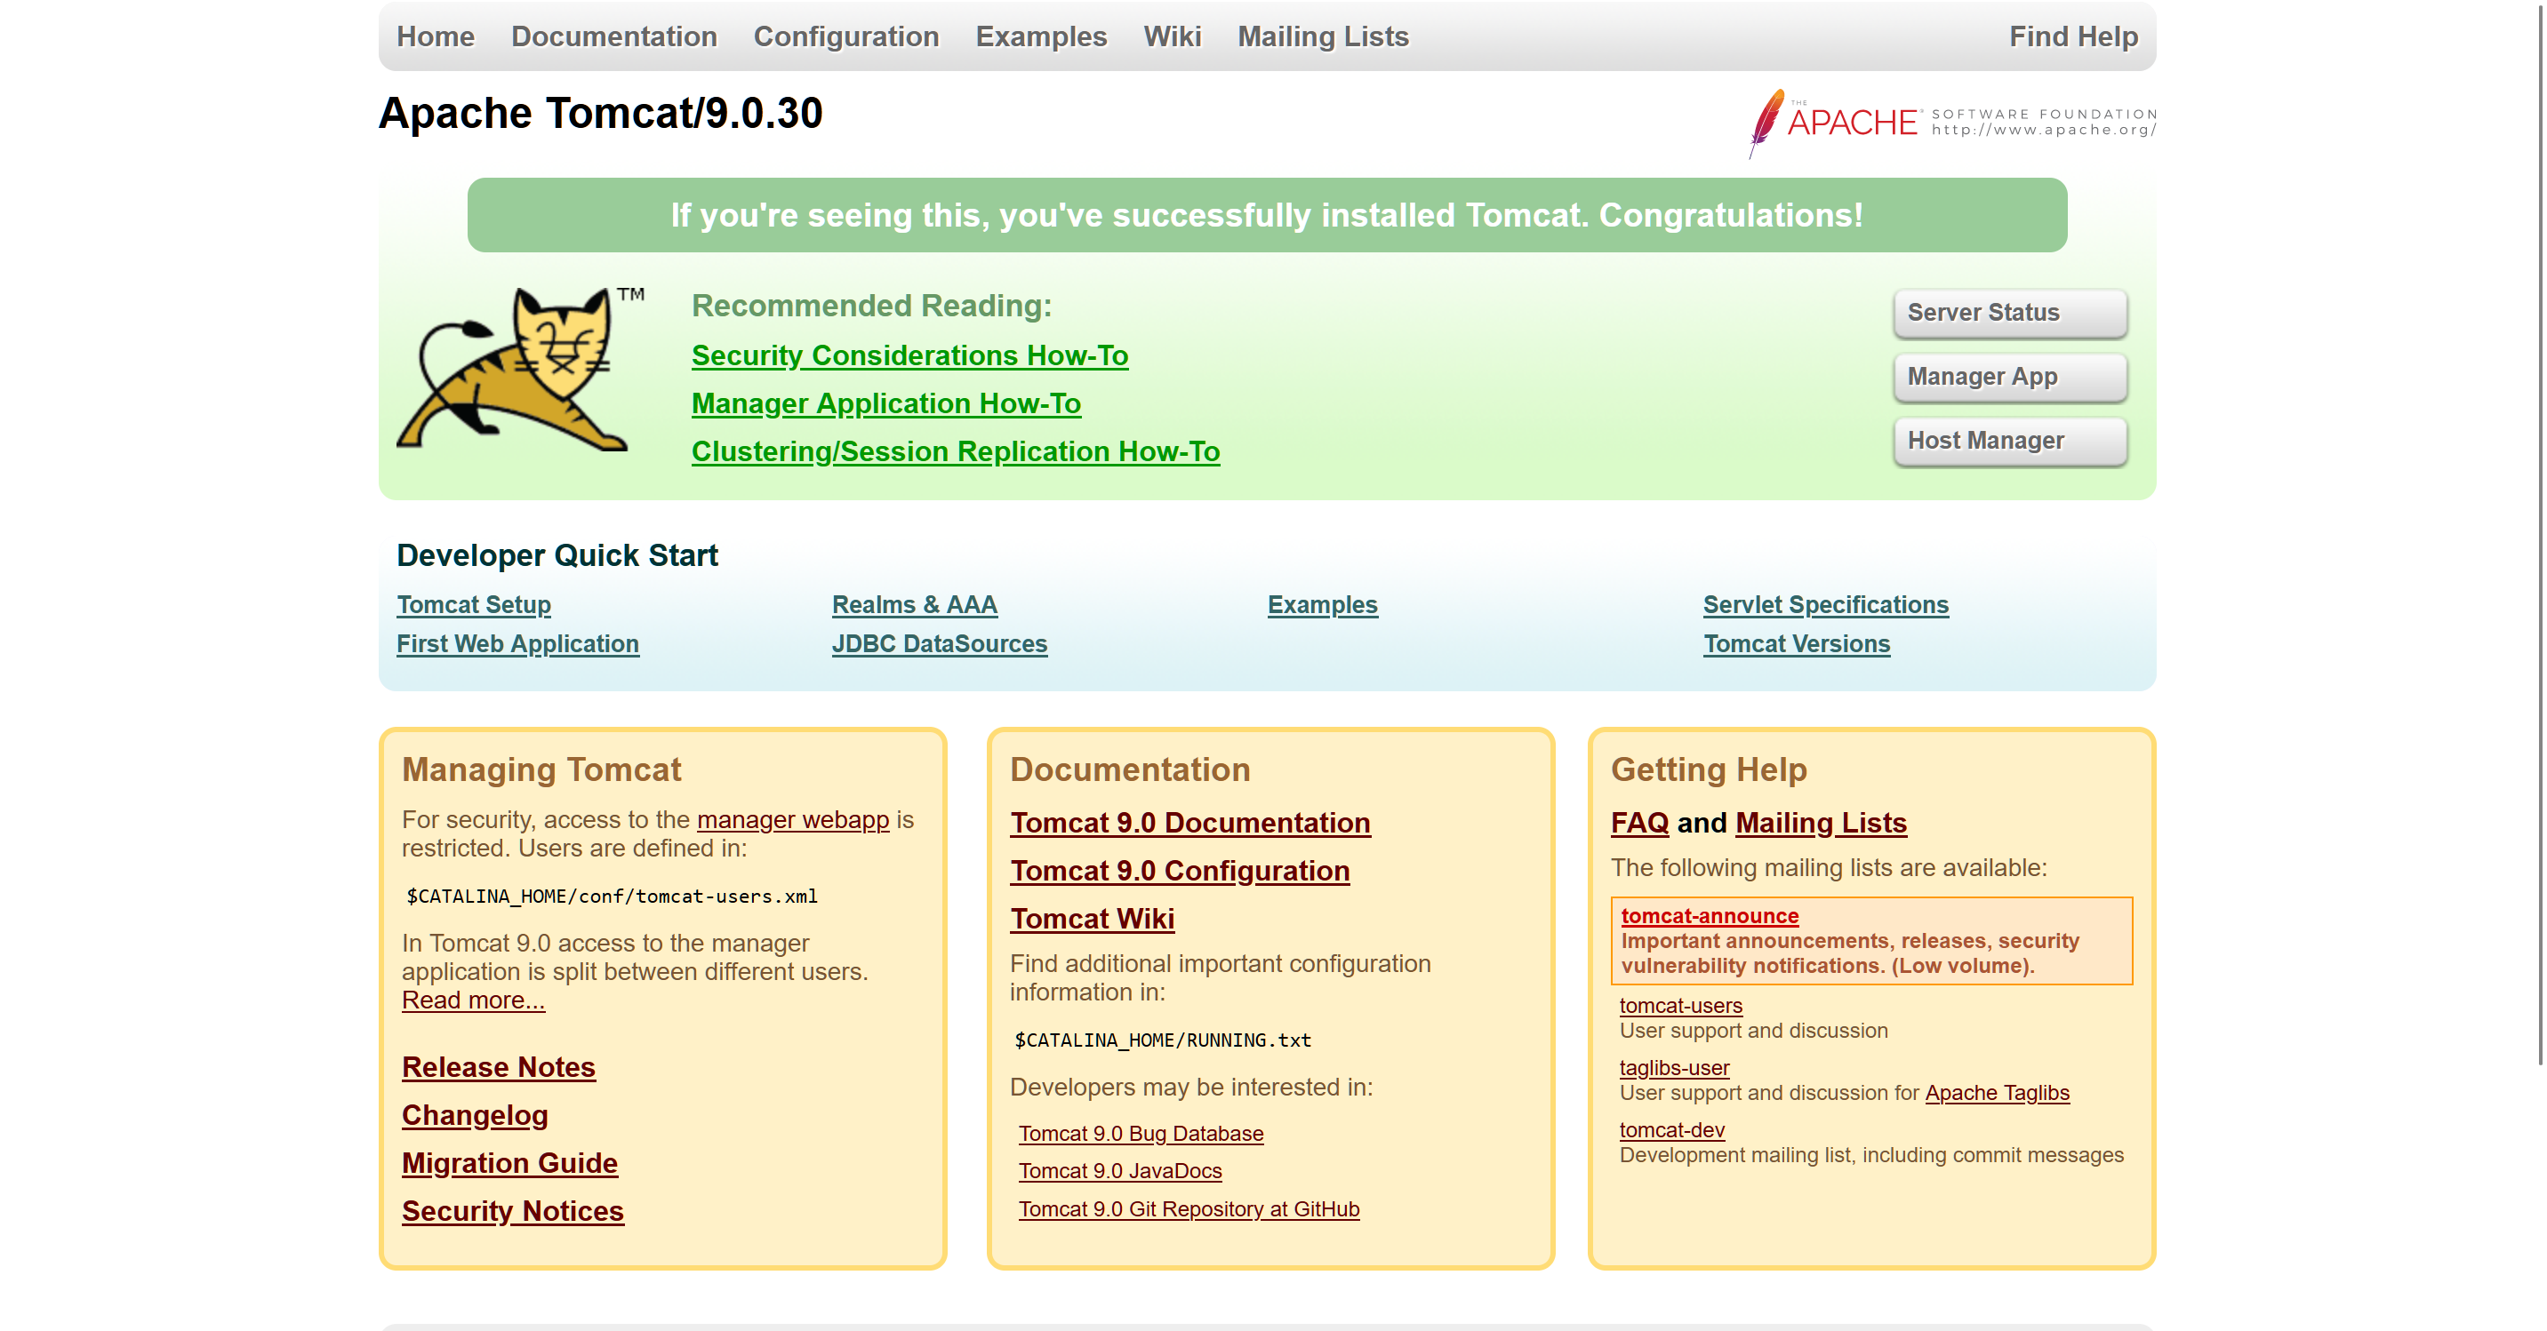Click the page's vertical scrollbar
This screenshot has height=1331, width=2547.
coord(2540,534)
